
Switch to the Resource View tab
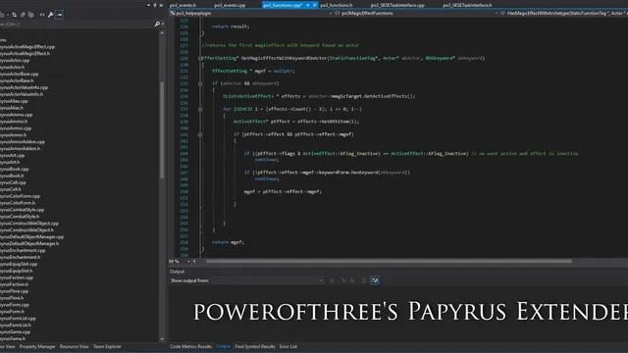point(75,346)
